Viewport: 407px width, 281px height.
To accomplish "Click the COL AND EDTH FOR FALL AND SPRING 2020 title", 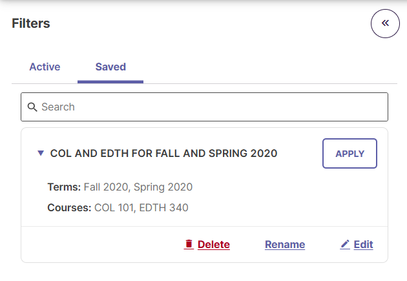I will 163,153.
